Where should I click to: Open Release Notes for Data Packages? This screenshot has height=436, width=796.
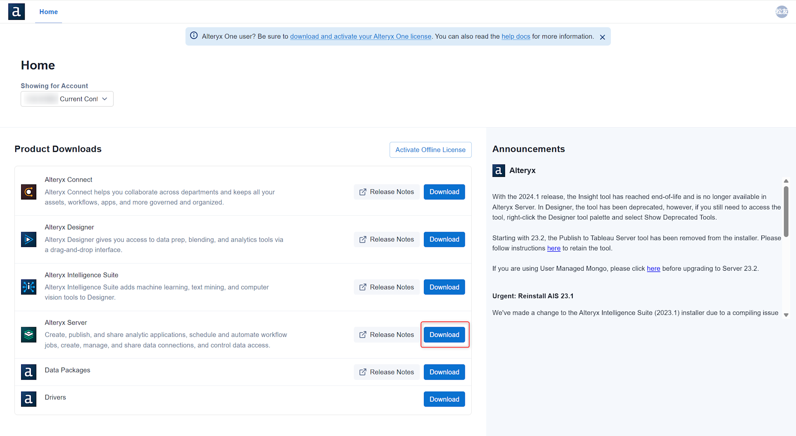[386, 372]
